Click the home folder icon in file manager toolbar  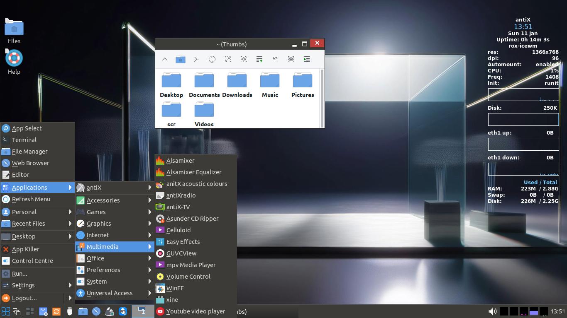click(180, 59)
